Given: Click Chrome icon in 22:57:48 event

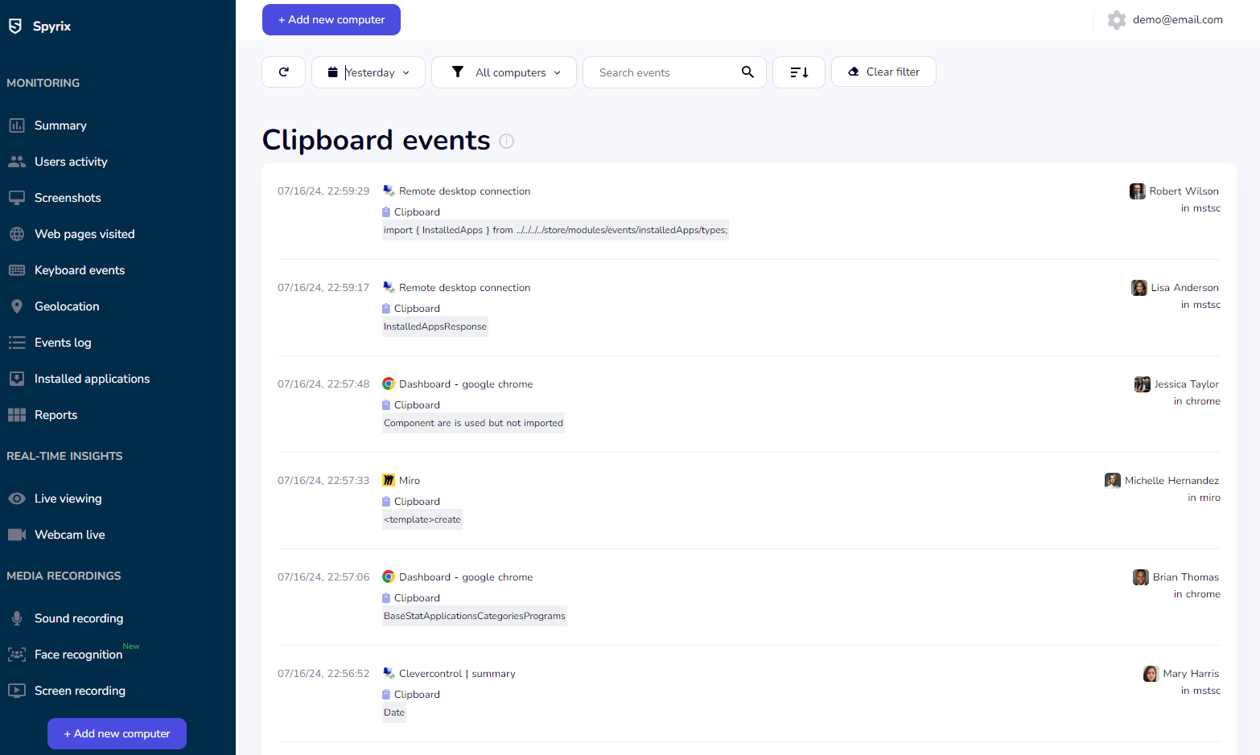Looking at the screenshot, I should (x=389, y=384).
